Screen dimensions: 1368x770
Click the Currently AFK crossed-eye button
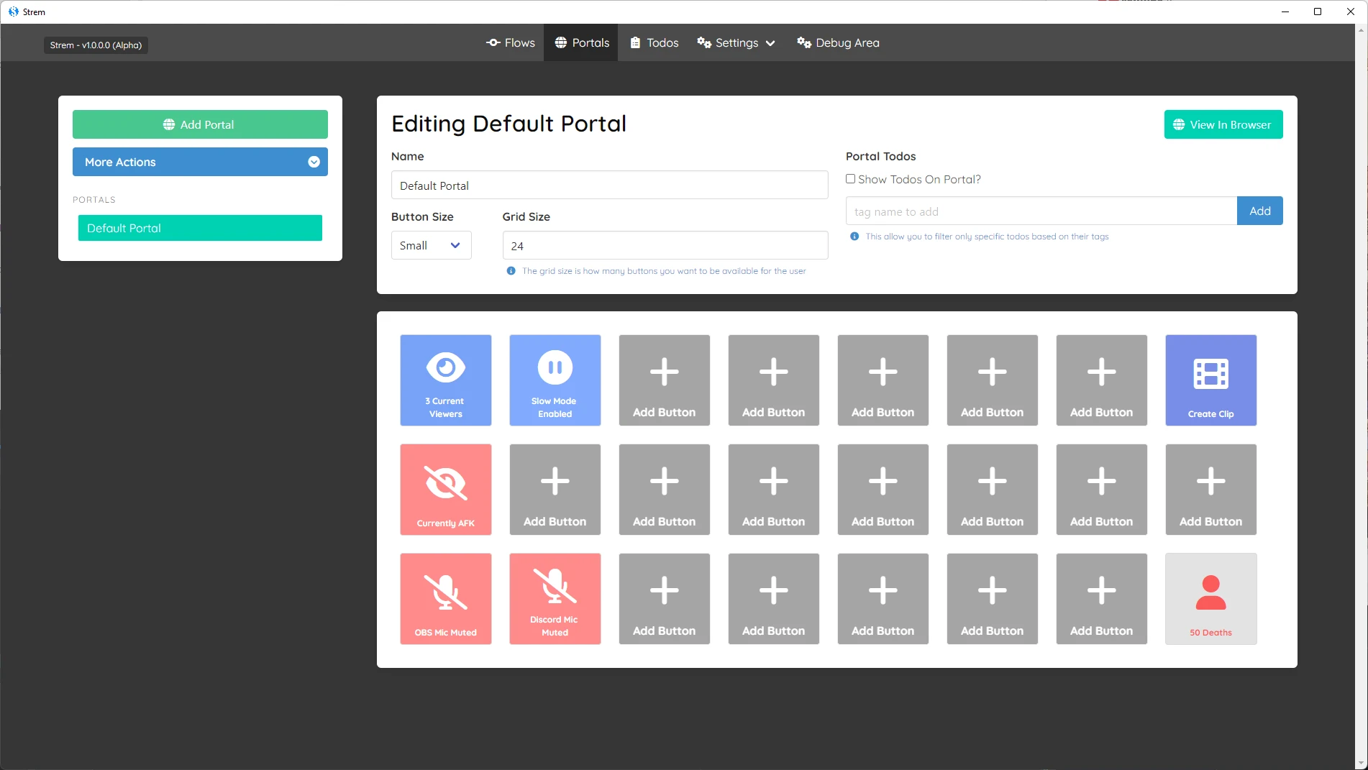click(x=445, y=490)
